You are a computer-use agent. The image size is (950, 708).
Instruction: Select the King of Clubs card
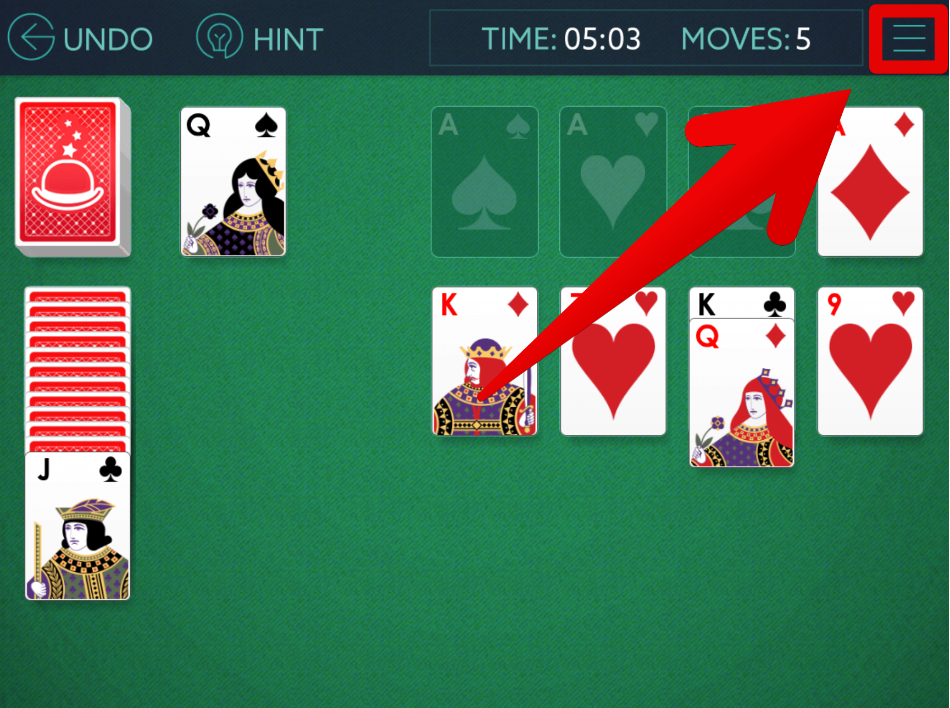click(x=741, y=302)
